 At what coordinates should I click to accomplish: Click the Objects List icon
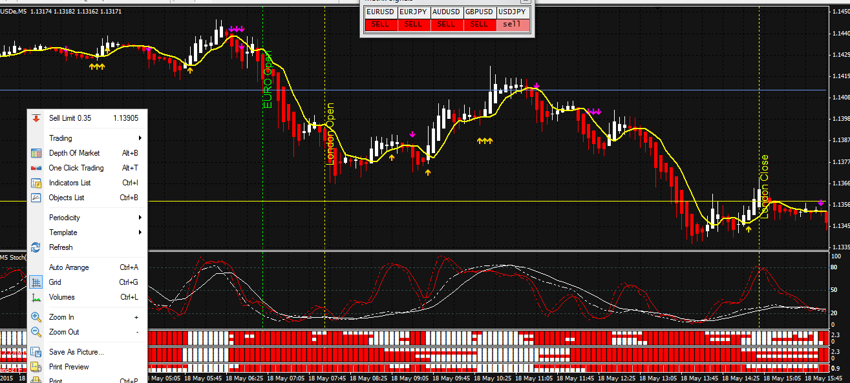click(36, 198)
